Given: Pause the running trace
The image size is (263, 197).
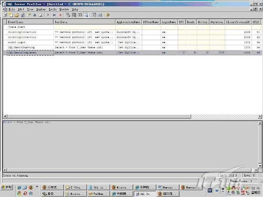Looking at the screenshot, I should coord(54,15).
